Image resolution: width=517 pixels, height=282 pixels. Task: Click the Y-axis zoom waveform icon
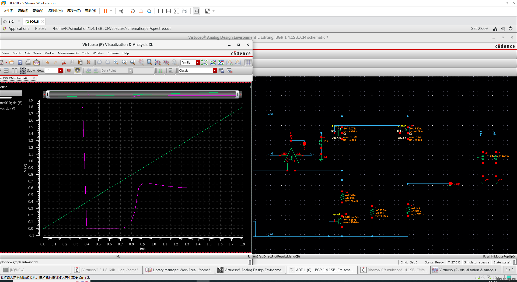(166, 62)
